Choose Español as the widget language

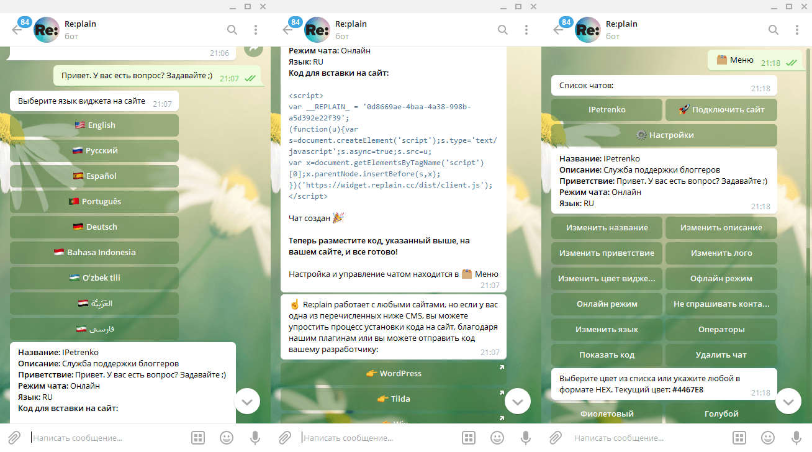pyautogui.click(x=94, y=176)
